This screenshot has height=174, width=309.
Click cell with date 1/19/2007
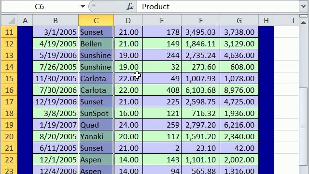pos(56,125)
